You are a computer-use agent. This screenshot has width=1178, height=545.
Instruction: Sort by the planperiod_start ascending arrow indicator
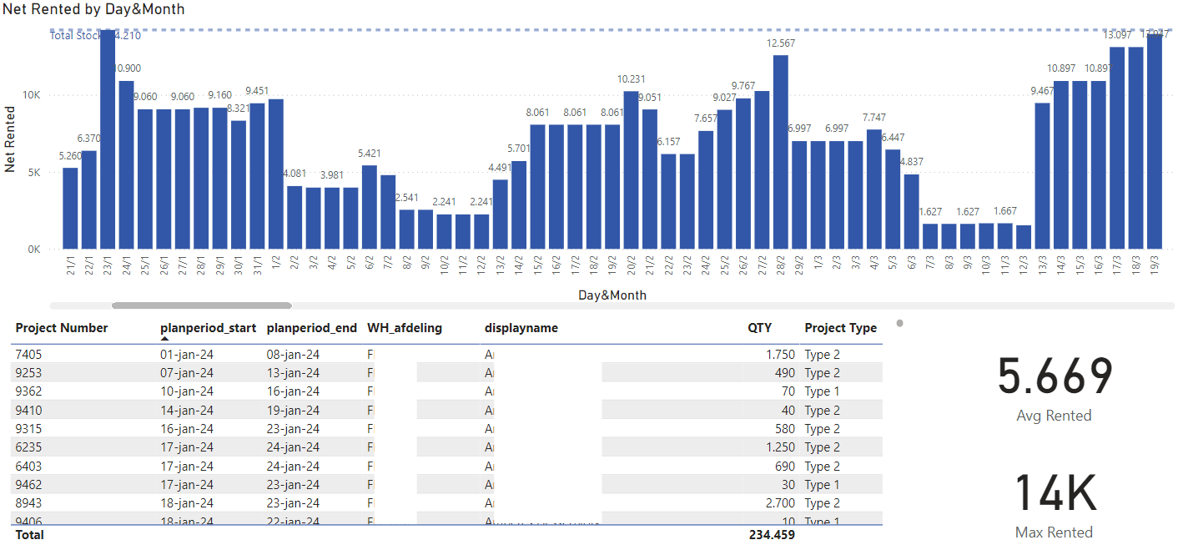coord(165,340)
